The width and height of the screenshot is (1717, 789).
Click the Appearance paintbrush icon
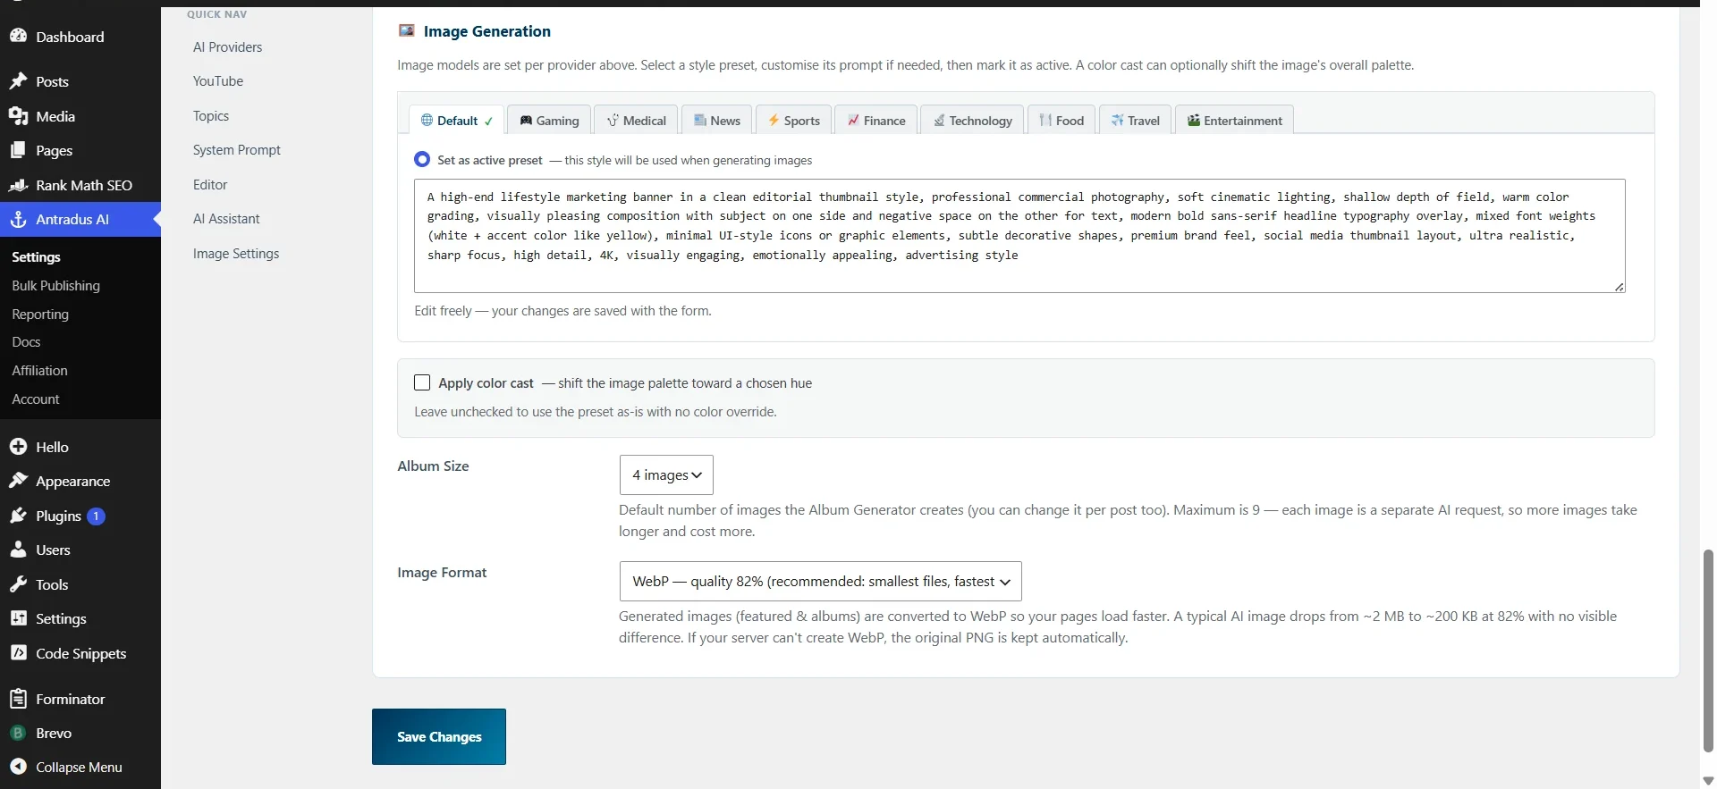[x=18, y=481]
